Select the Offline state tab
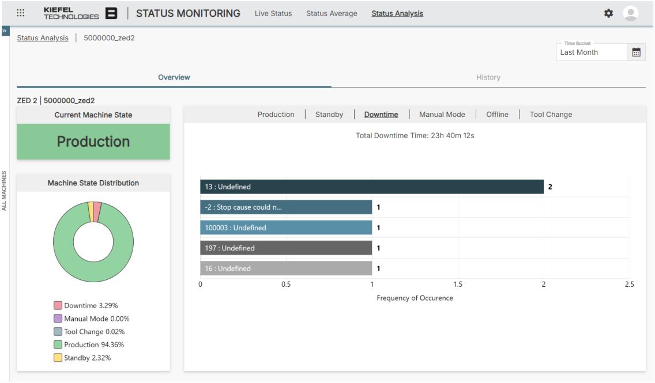Screen dimensions: 655x383 click(497, 114)
